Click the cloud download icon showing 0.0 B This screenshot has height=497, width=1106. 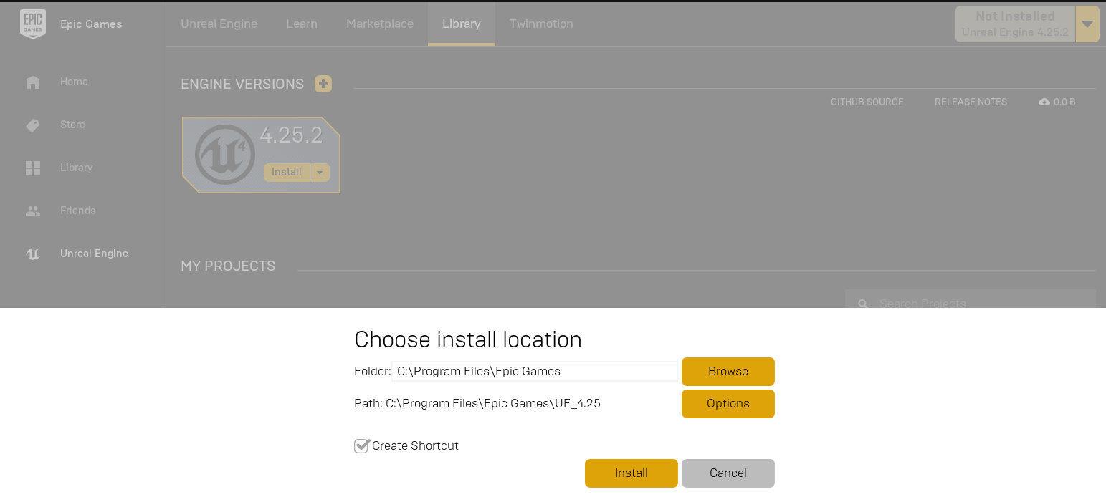pos(1044,102)
